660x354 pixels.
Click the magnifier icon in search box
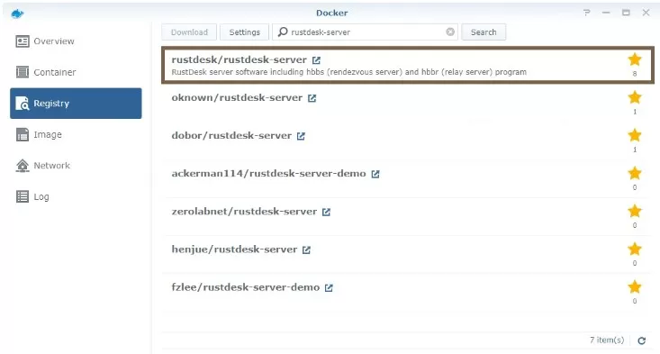tap(283, 32)
